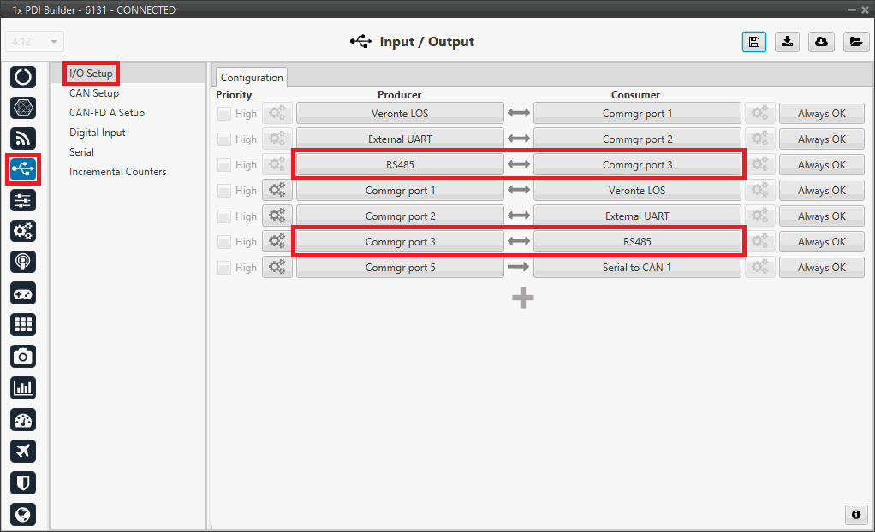Click the info icon at bottom right
The height and width of the screenshot is (532, 875).
tap(855, 514)
